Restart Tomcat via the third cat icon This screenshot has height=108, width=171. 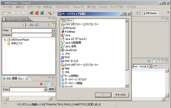point(42,13)
